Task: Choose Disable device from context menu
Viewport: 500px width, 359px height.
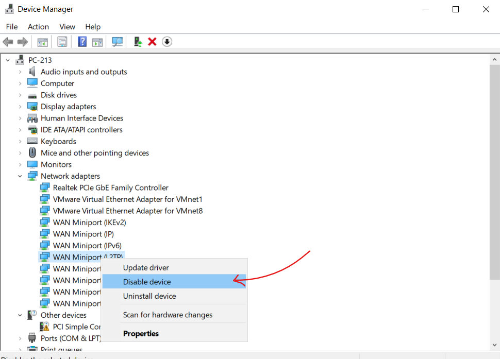Action: tap(147, 282)
